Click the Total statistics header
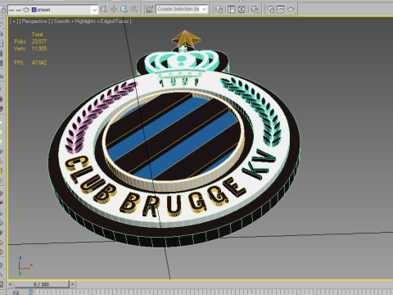The height and width of the screenshot is (295, 393). pos(37,34)
